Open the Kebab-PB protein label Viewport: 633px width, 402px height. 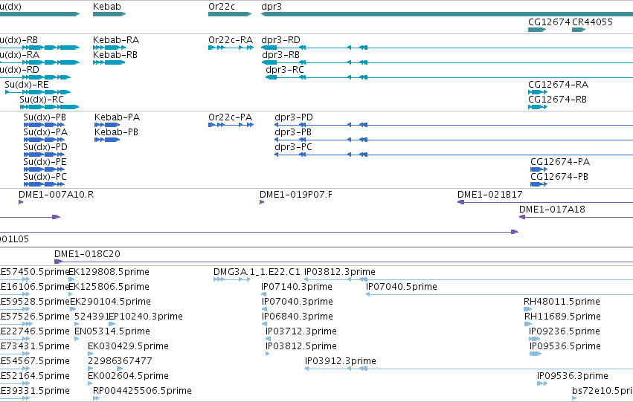point(116,132)
